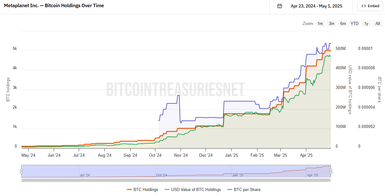Screen dimensions: 385x196
Task: Set zoom range to 1y
Action: click(x=366, y=23)
